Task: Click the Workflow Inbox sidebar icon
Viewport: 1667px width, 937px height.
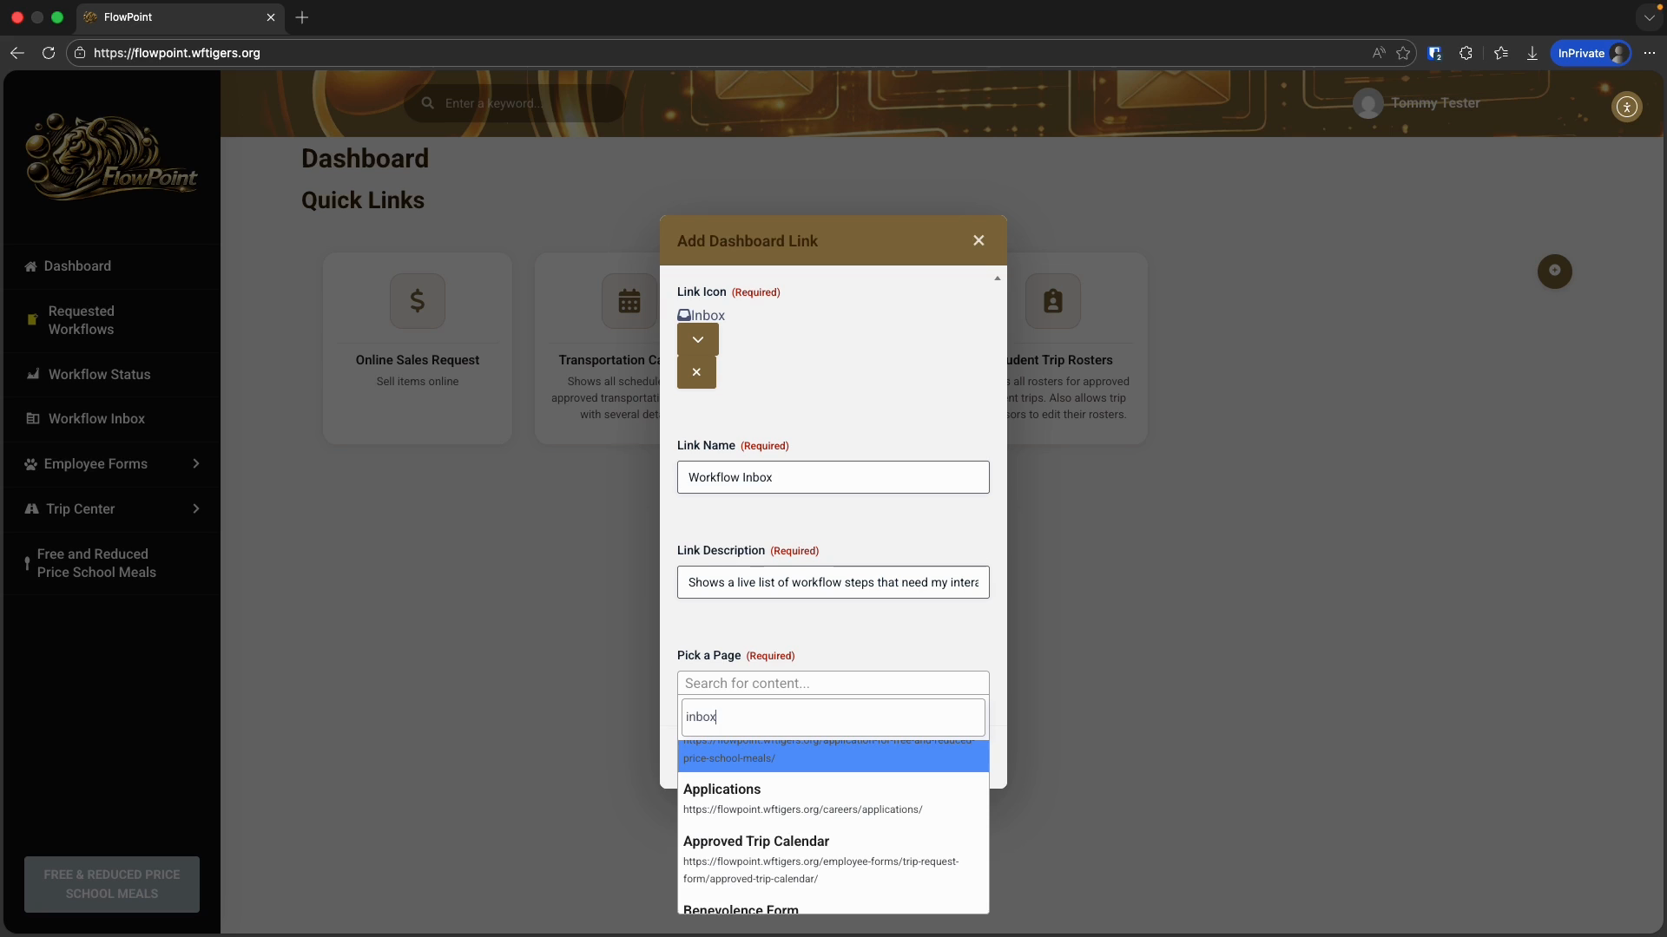Action: click(33, 419)
